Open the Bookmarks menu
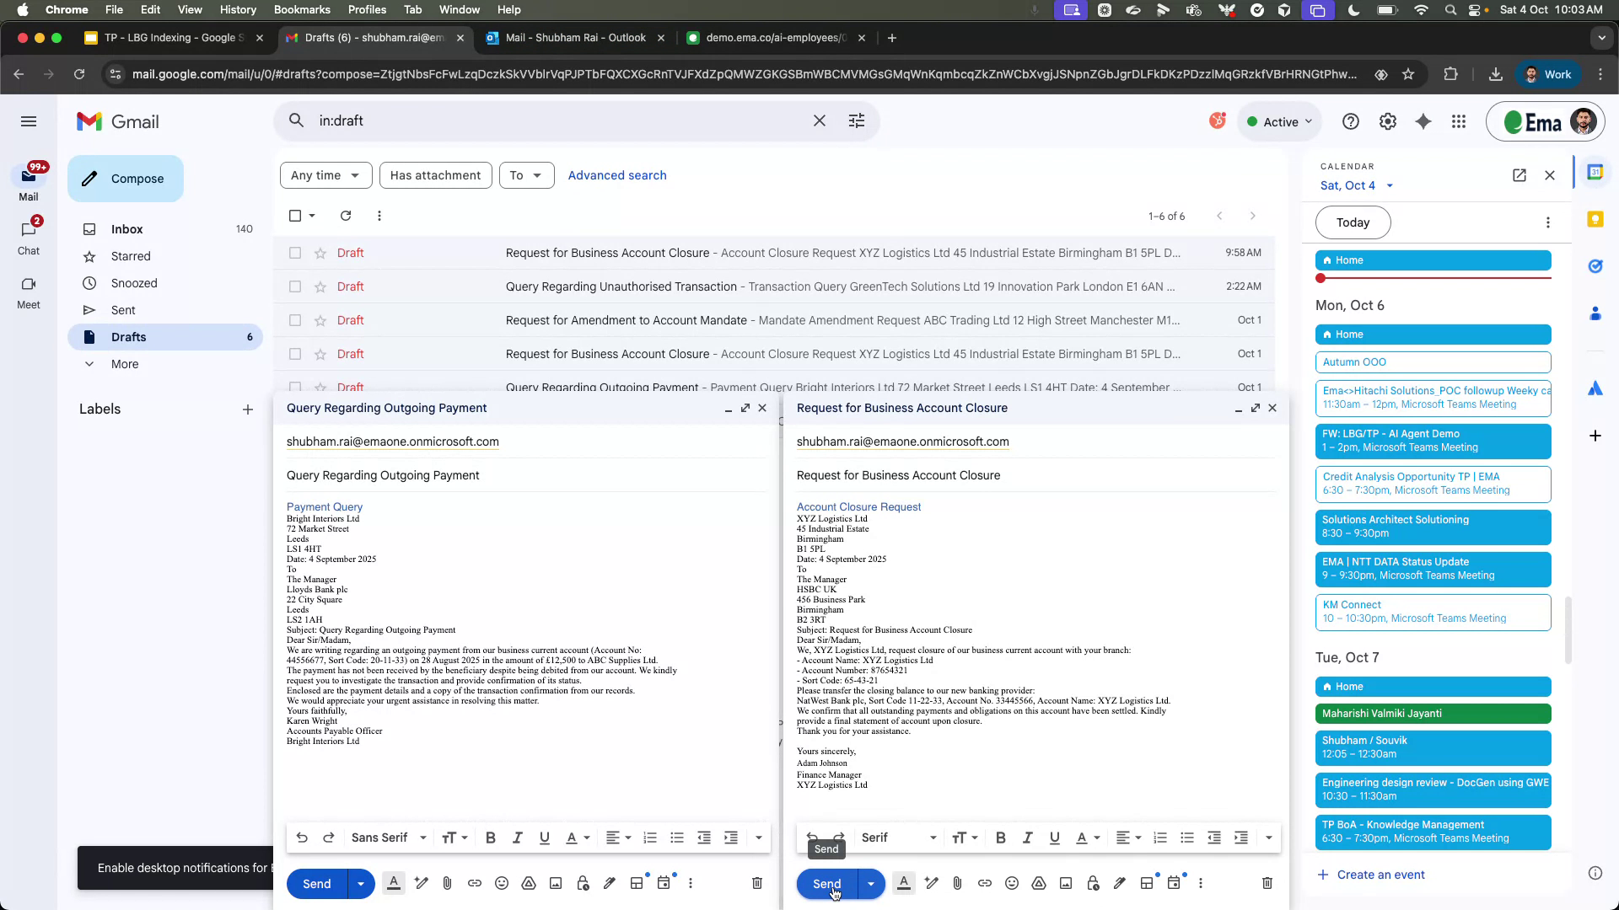The image size is (1619, 910). (302, 9)
